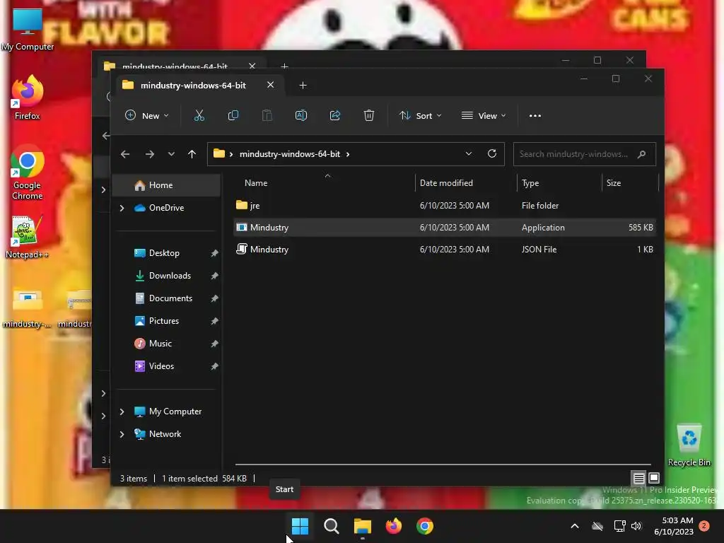Select the Mindustry JSON File
The image size is (724, 543).
[445, 250]
